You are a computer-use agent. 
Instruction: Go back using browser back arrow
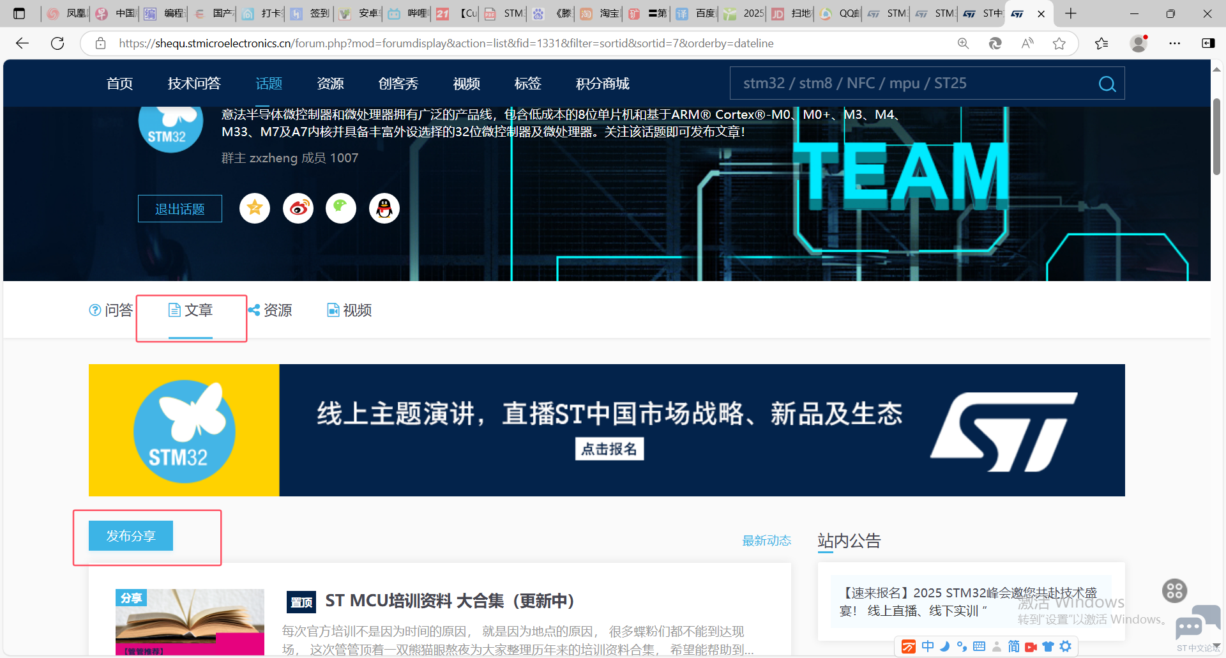[22, 43]
